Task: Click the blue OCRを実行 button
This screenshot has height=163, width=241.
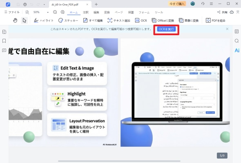Action: click(x=166, y=29)
